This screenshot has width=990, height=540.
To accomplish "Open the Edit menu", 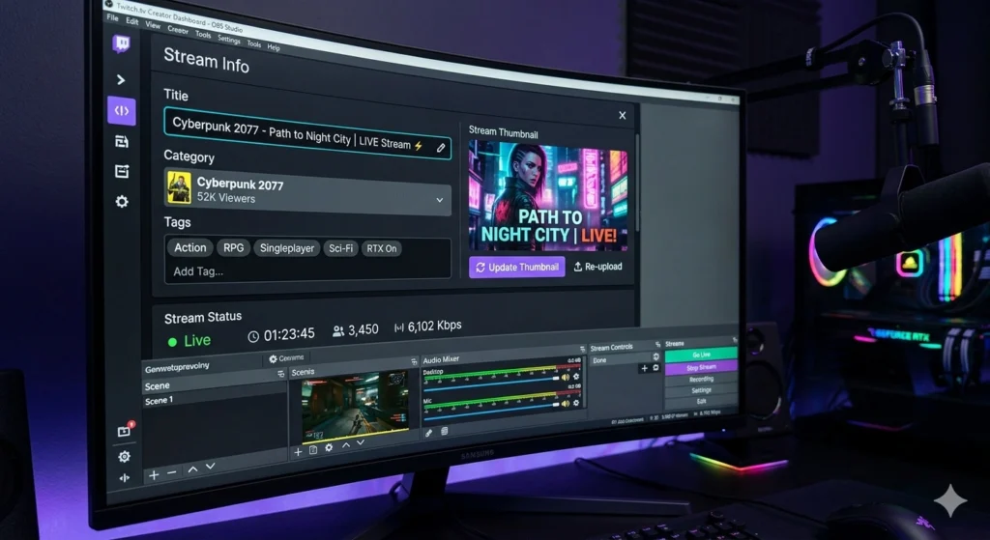I will tap(131, 21).
